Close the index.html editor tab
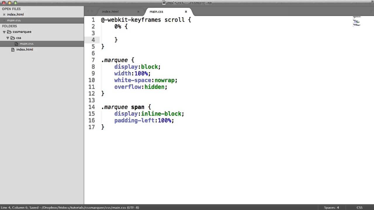 [138, 12]
